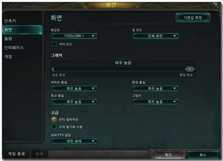This screenshot has height=161, width=223.
Task: Click middle of graphics quality slider track
Action: pos(120,69)
